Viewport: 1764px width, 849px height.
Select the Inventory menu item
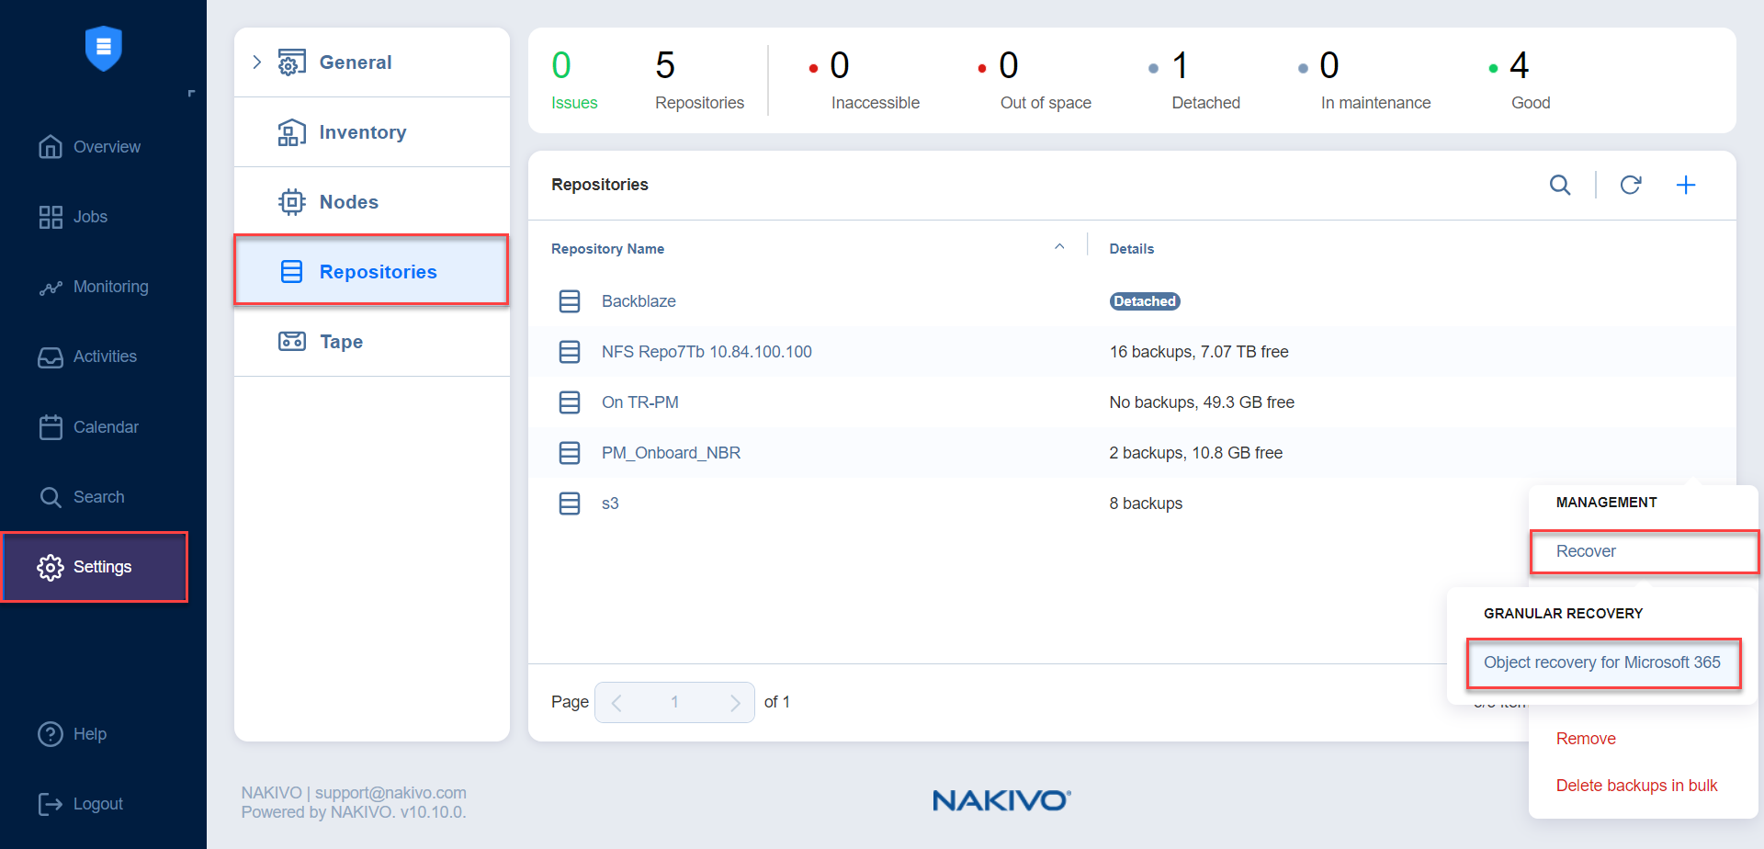click(372, 132)
